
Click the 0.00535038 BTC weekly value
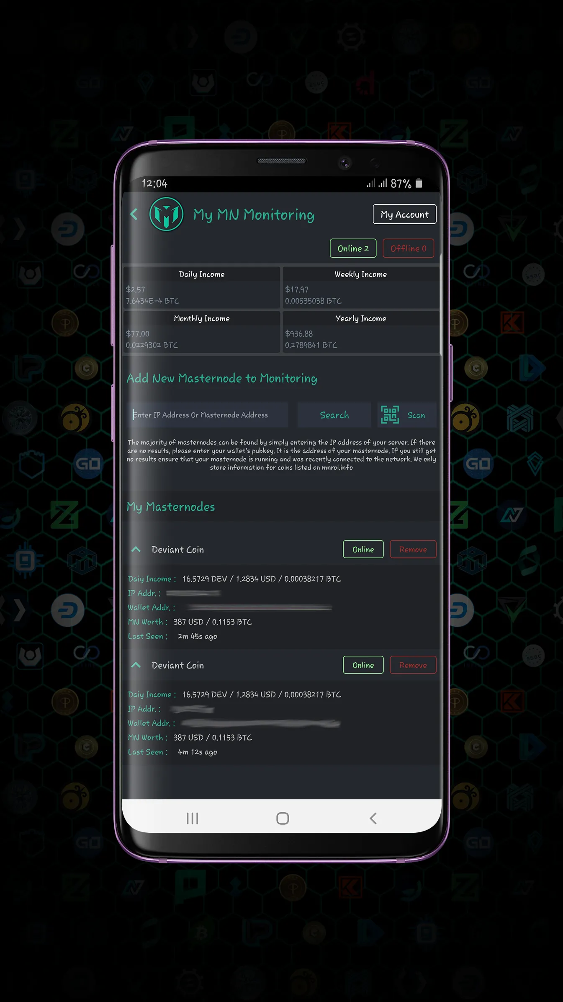tap(313, 301)
